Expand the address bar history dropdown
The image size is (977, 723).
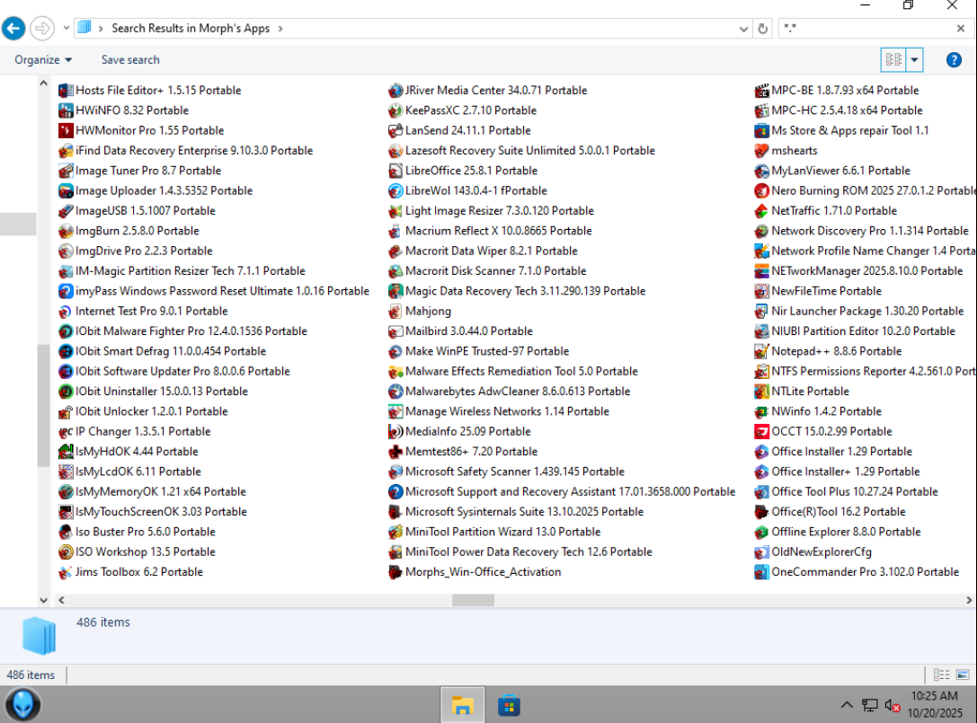pyautogui.click(x=743, y=29)
